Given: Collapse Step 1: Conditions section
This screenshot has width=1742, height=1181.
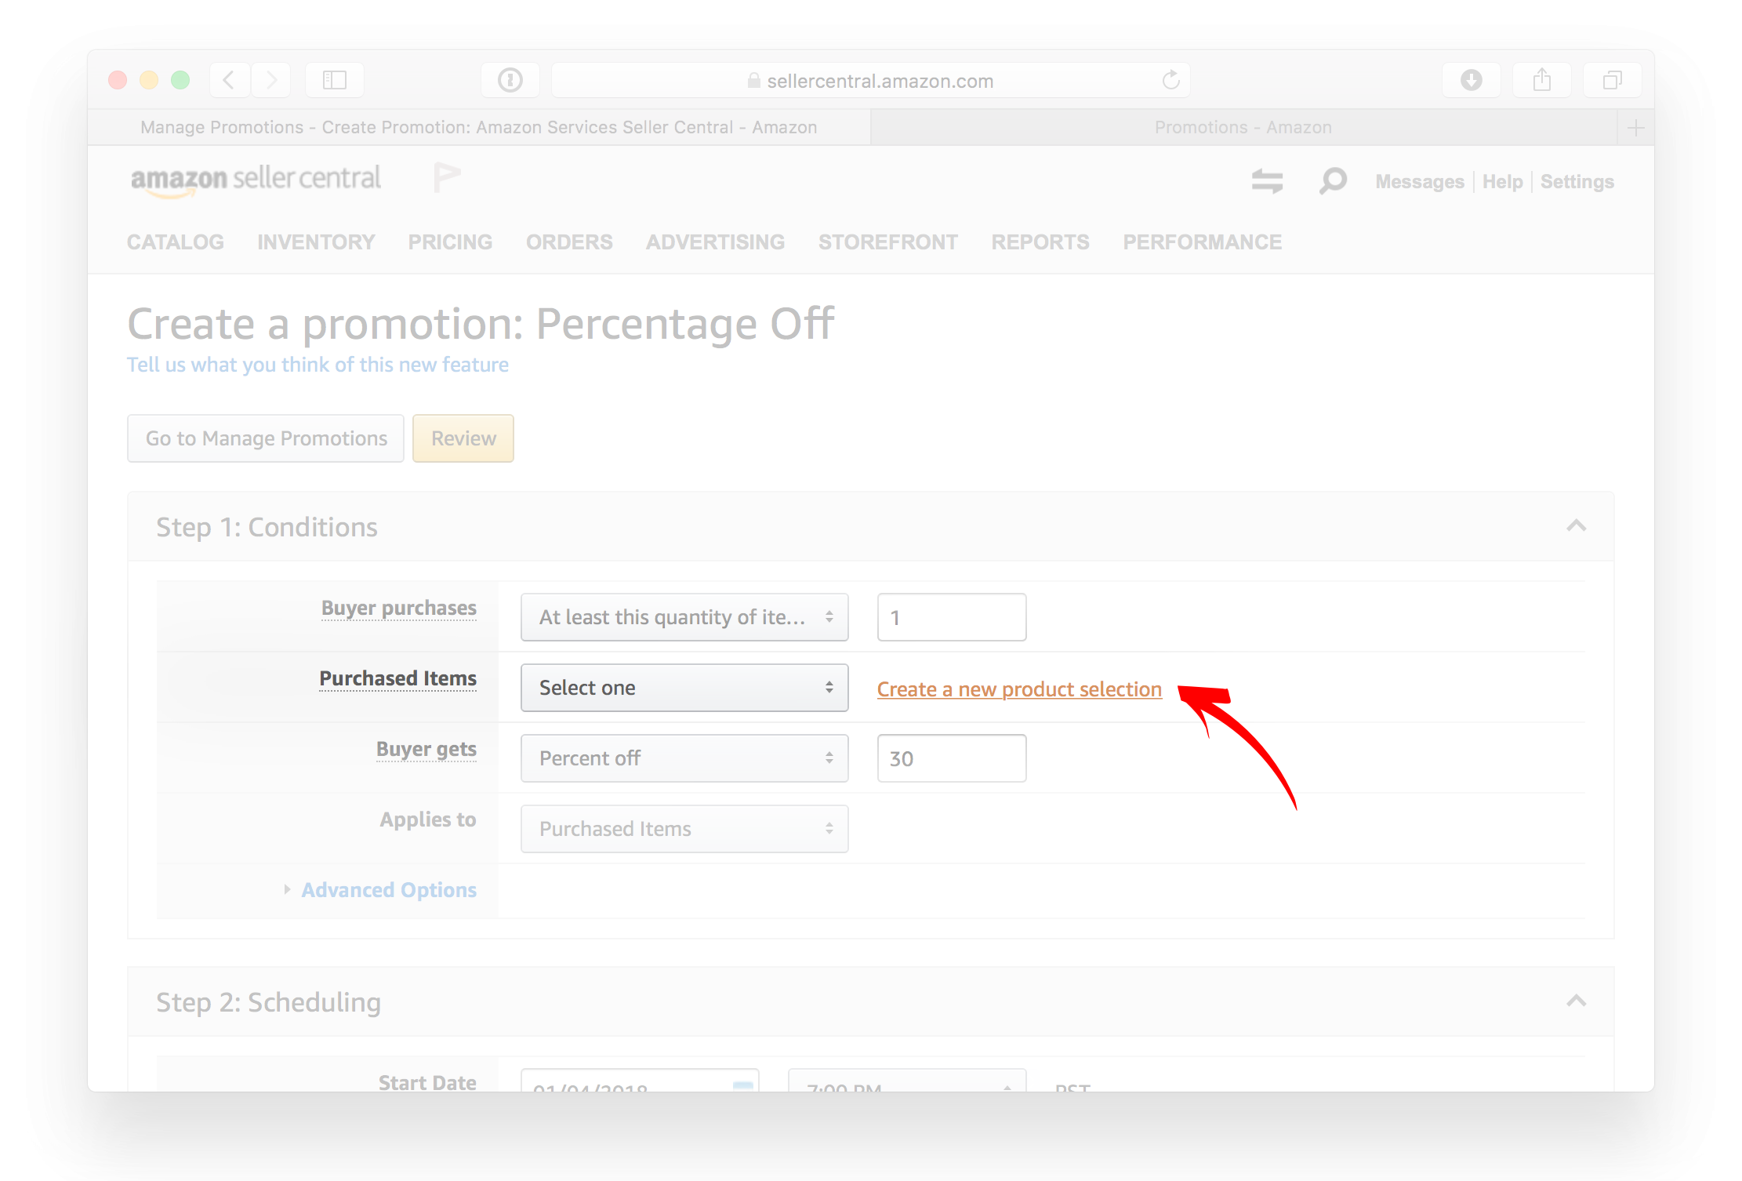Looking at the screenshot, I should tap(1577, 526).
